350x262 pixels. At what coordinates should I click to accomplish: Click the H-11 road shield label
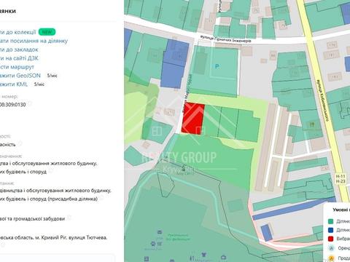[341, 177]
